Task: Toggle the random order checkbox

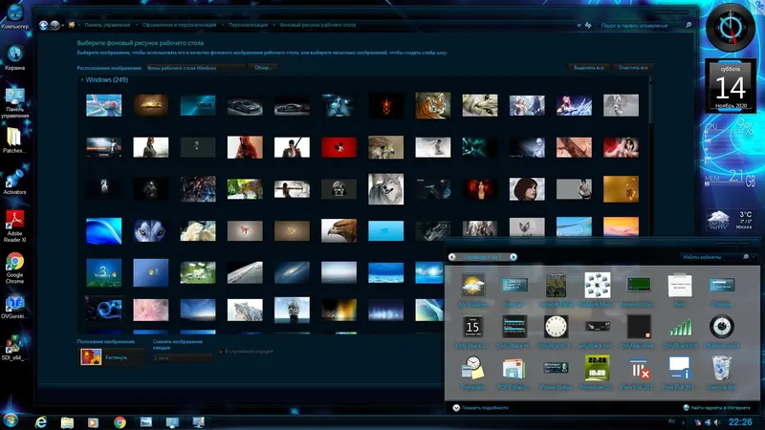Action: pos(221,351)
